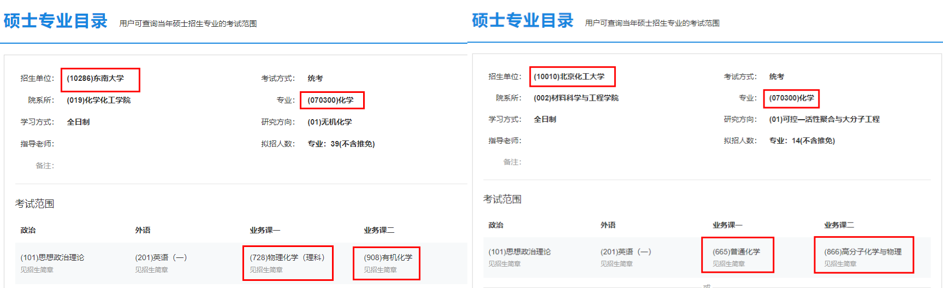Viewport: 943px width, 288px height.
Task: Click 业务课二 column header in the 北京化工大学 table
Action: click(x=839, y=225)
